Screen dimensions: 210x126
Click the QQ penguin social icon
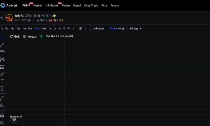39,16
